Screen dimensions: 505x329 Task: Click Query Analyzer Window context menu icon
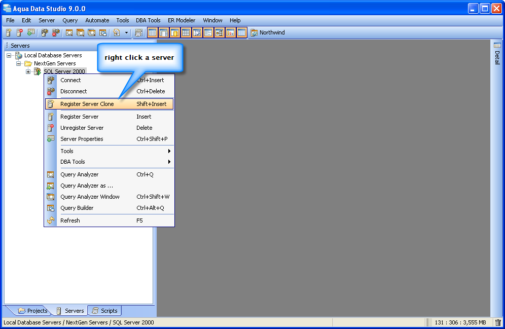(51, 197)
